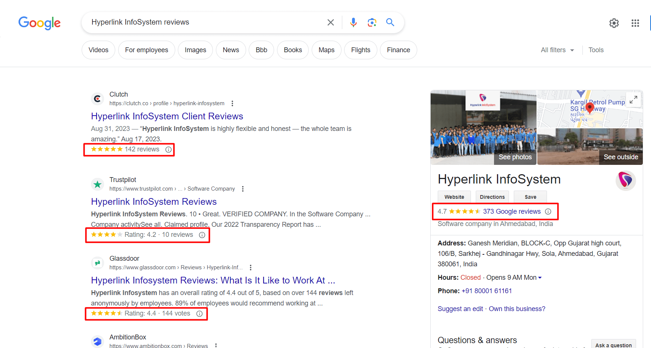Click info icon beside Google reviews
The height and width of the screenshot is (348, 651).
(x=548, y=211)
